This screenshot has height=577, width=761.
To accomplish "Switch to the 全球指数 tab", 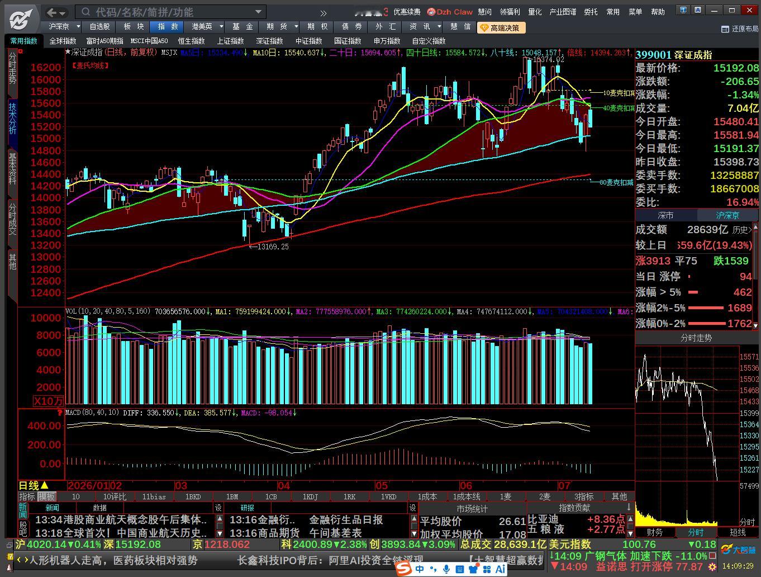I will point(63,41).
